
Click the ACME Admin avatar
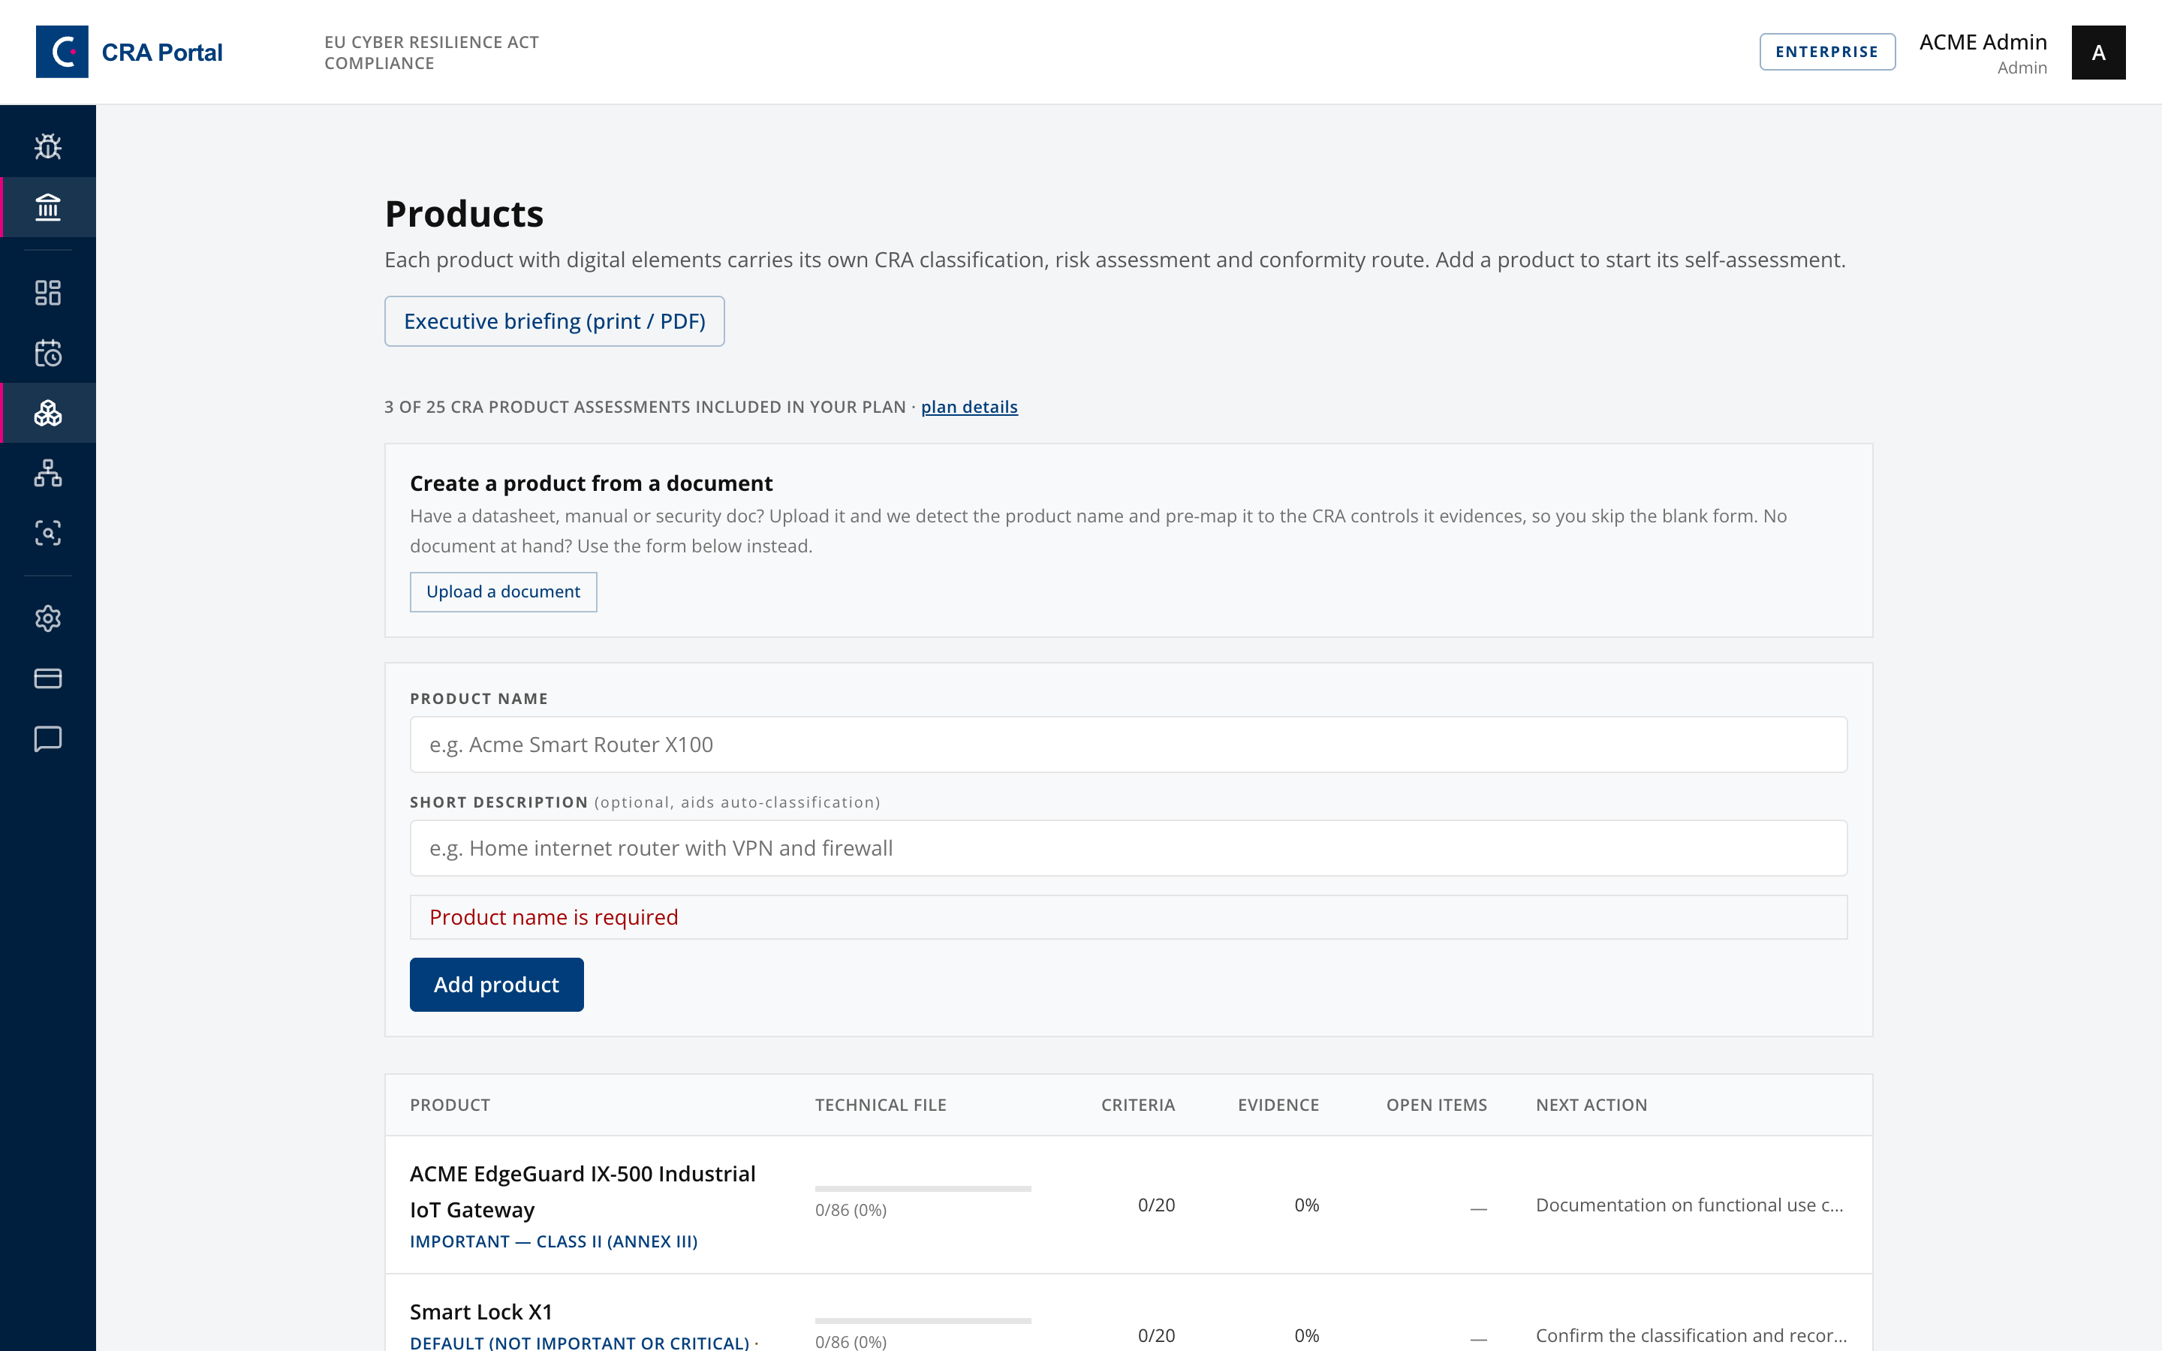(2097, 52)
